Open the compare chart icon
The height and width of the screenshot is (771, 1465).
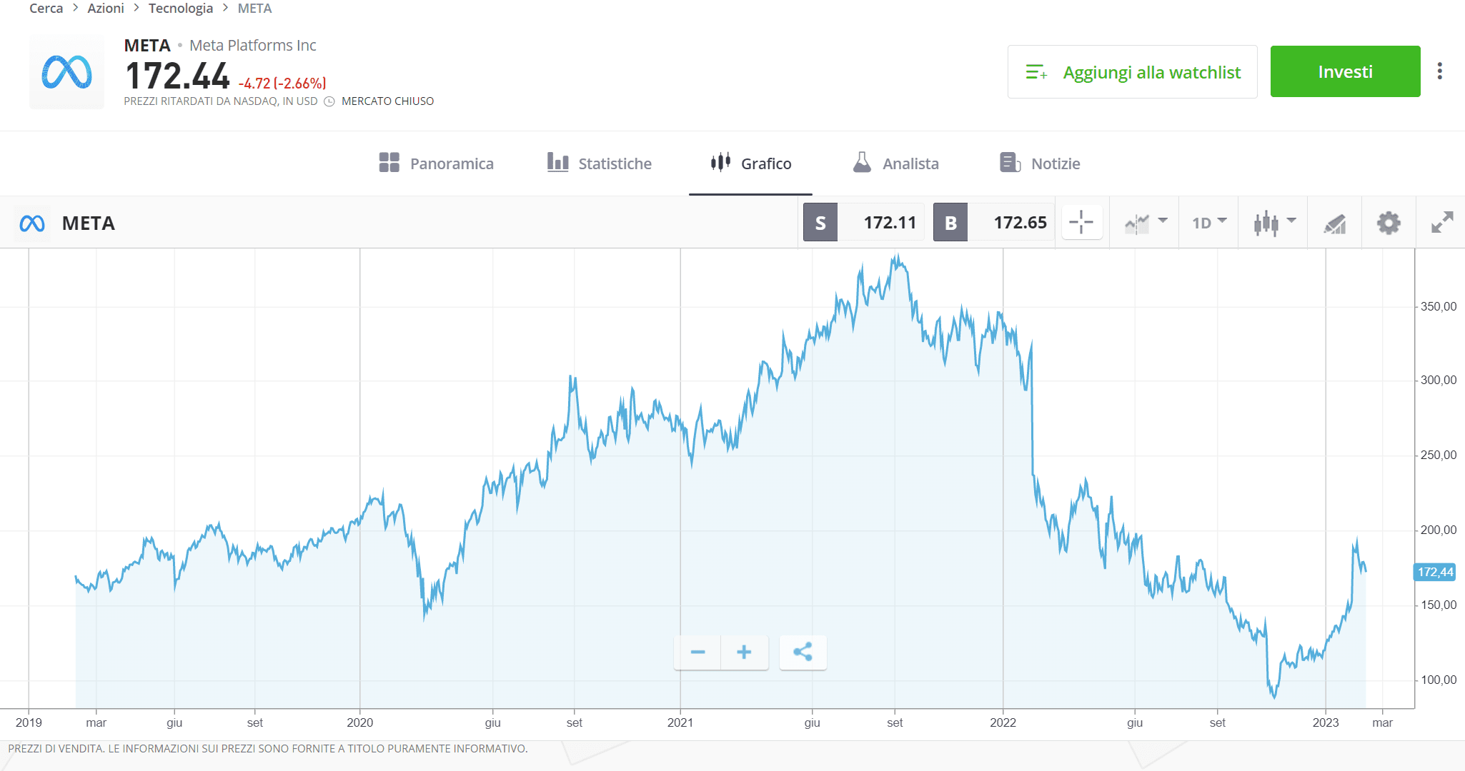pyautogui.click(x=1136, y=223)
